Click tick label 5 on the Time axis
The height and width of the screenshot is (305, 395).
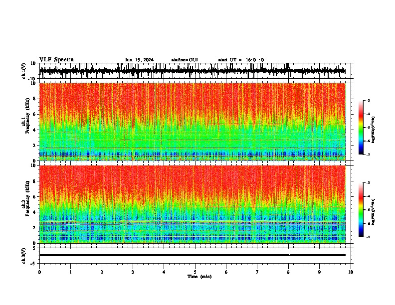click(195, 272)
